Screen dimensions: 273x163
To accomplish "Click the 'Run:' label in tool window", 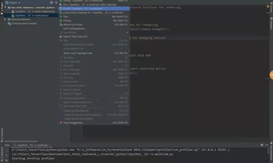I will pos(7,145).
